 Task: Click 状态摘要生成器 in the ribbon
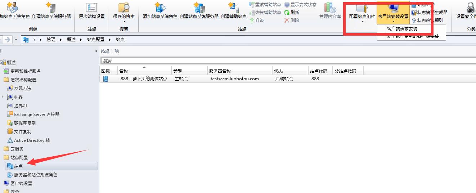430,13
